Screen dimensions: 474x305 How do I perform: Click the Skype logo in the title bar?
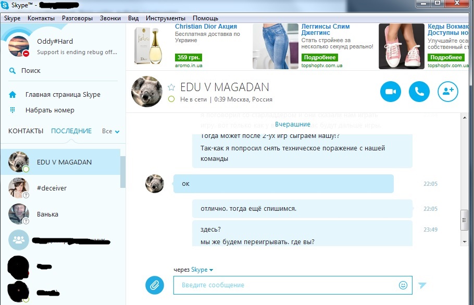coord(5,5)
